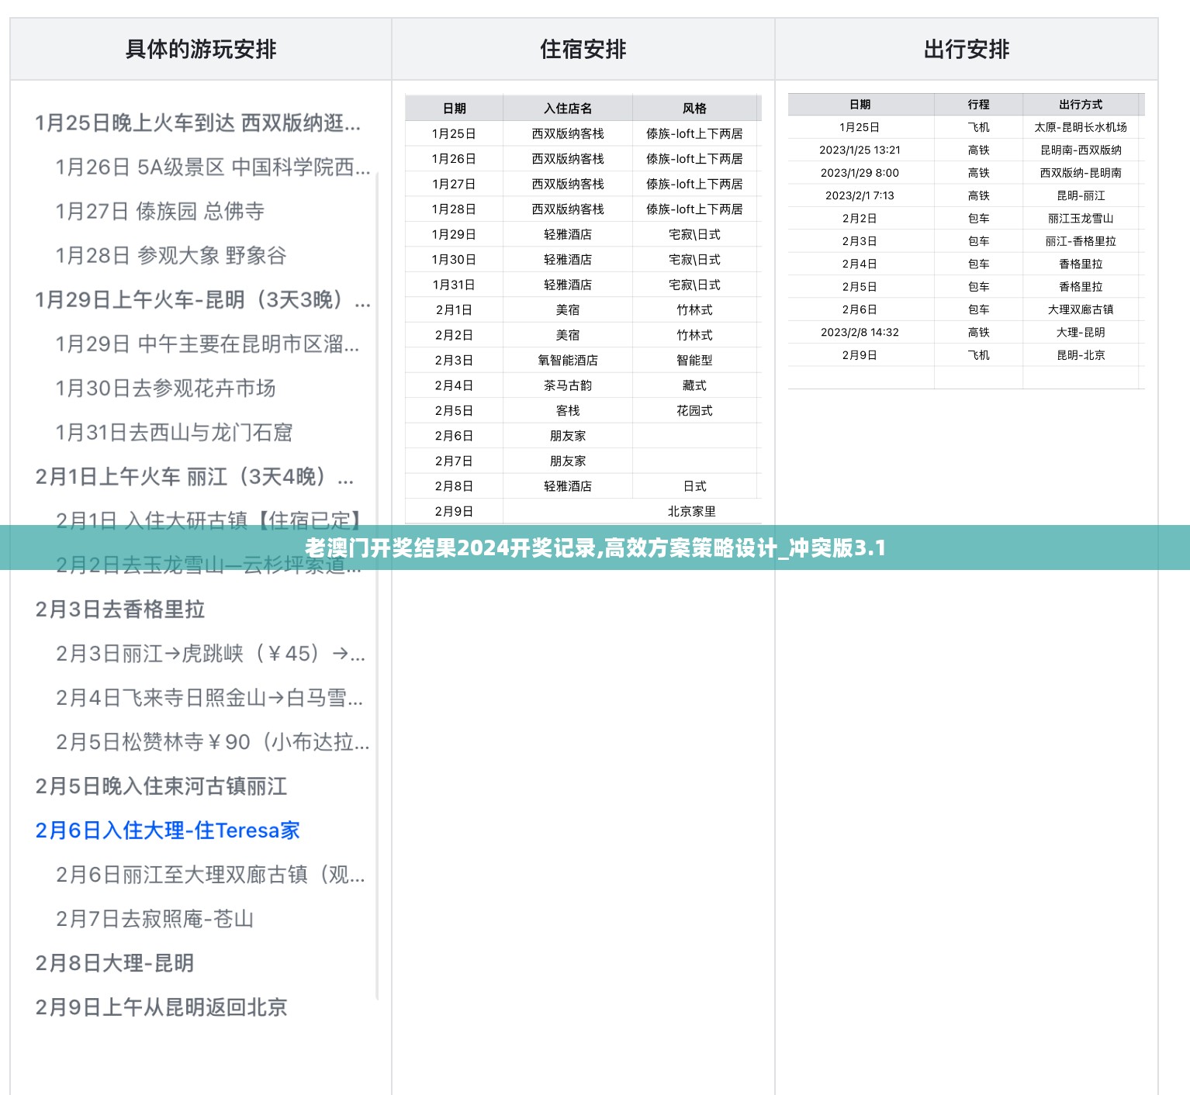This screenshot has height=1095, width=1190.
Task: Open heading 2月5日晚入住束河古镇丽江
Action: pyautogui.click(x=161, y=786)
